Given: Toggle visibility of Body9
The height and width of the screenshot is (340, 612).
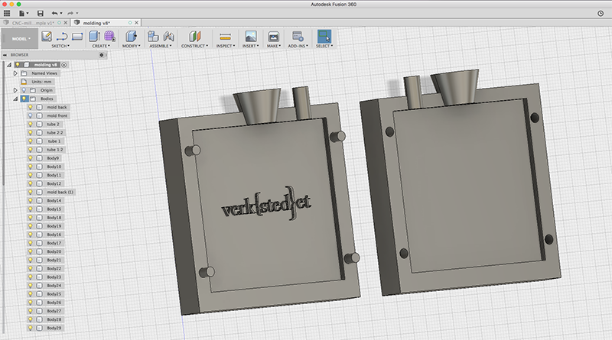Looking at the screenshot, I should [30, 158].
